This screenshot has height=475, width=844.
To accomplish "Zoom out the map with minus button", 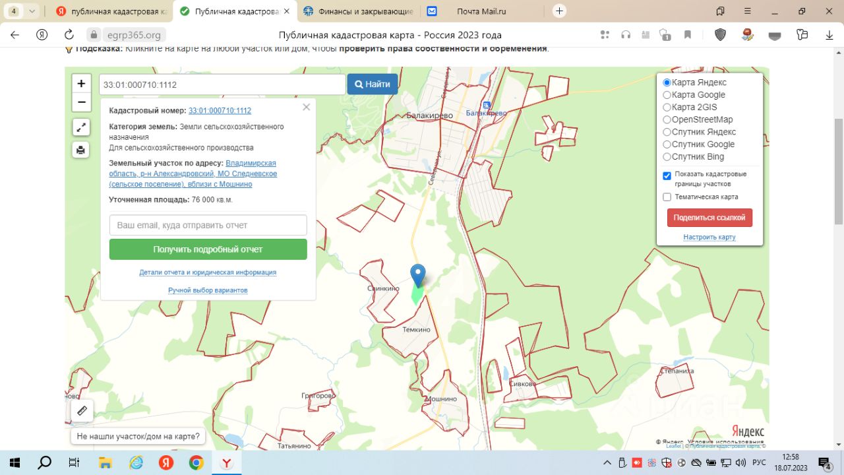I will tap(81, 102).
